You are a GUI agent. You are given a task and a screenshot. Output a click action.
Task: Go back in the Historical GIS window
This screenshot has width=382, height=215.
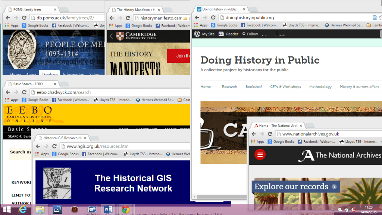pos(38,146)
